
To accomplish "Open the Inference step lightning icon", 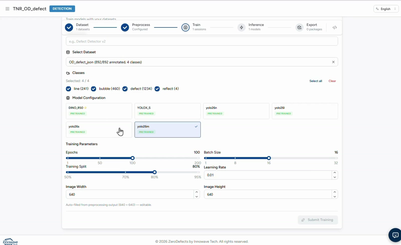I will 242,27.
